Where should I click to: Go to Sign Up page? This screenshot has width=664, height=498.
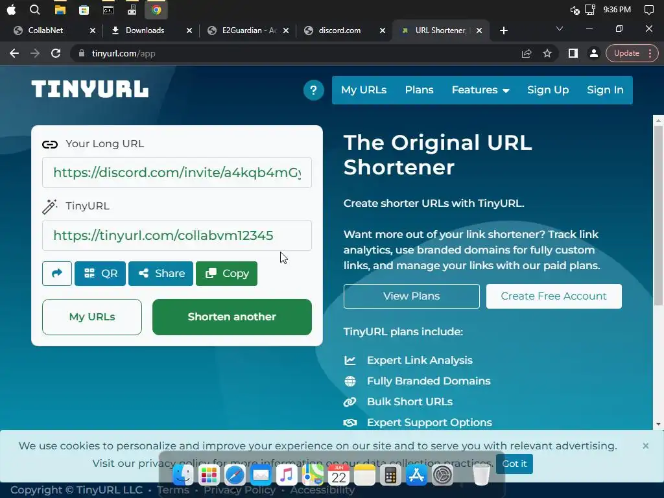[x=547, y=89]
